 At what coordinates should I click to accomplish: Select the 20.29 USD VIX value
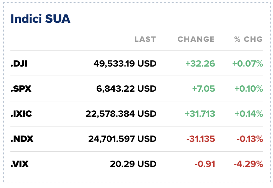tap(133, 164)
